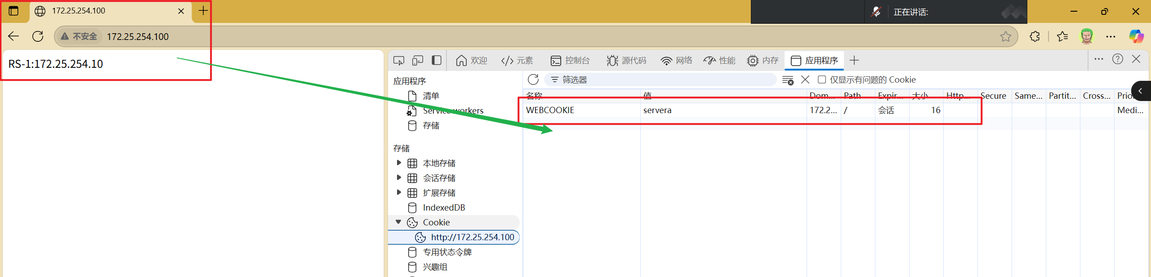Open browser settings and more menu
The image size is (1151, 277).
point(1111,36)
